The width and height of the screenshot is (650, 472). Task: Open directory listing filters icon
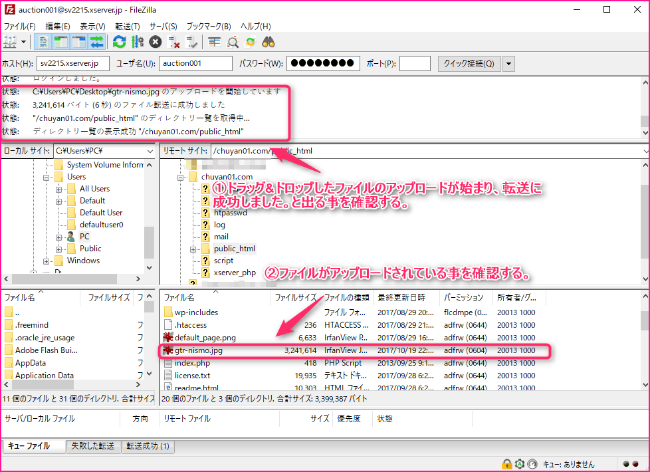point(214,42)
